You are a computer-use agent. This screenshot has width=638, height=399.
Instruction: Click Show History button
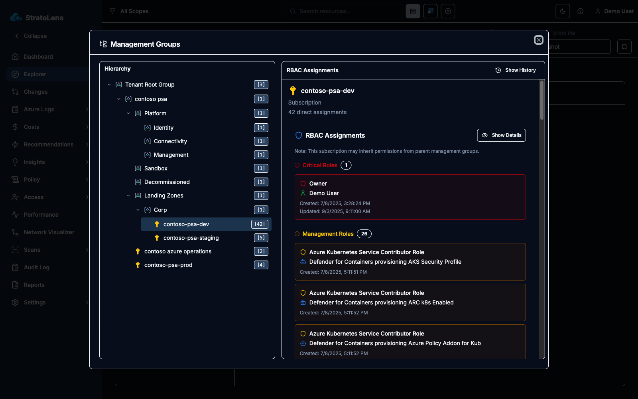pyautogui.click(x=516, y=70)
